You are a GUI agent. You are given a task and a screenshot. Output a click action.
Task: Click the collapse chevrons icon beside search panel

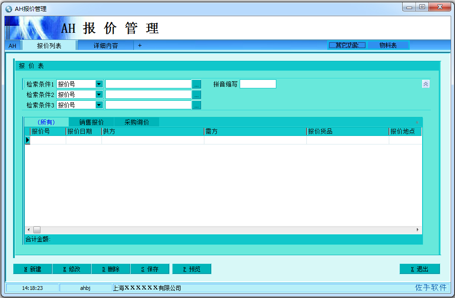(425, 84)
